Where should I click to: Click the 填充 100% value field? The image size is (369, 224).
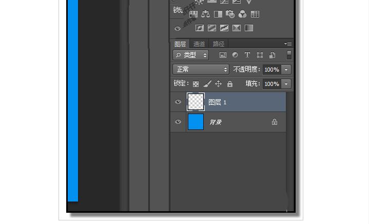(x=272, y=84)
